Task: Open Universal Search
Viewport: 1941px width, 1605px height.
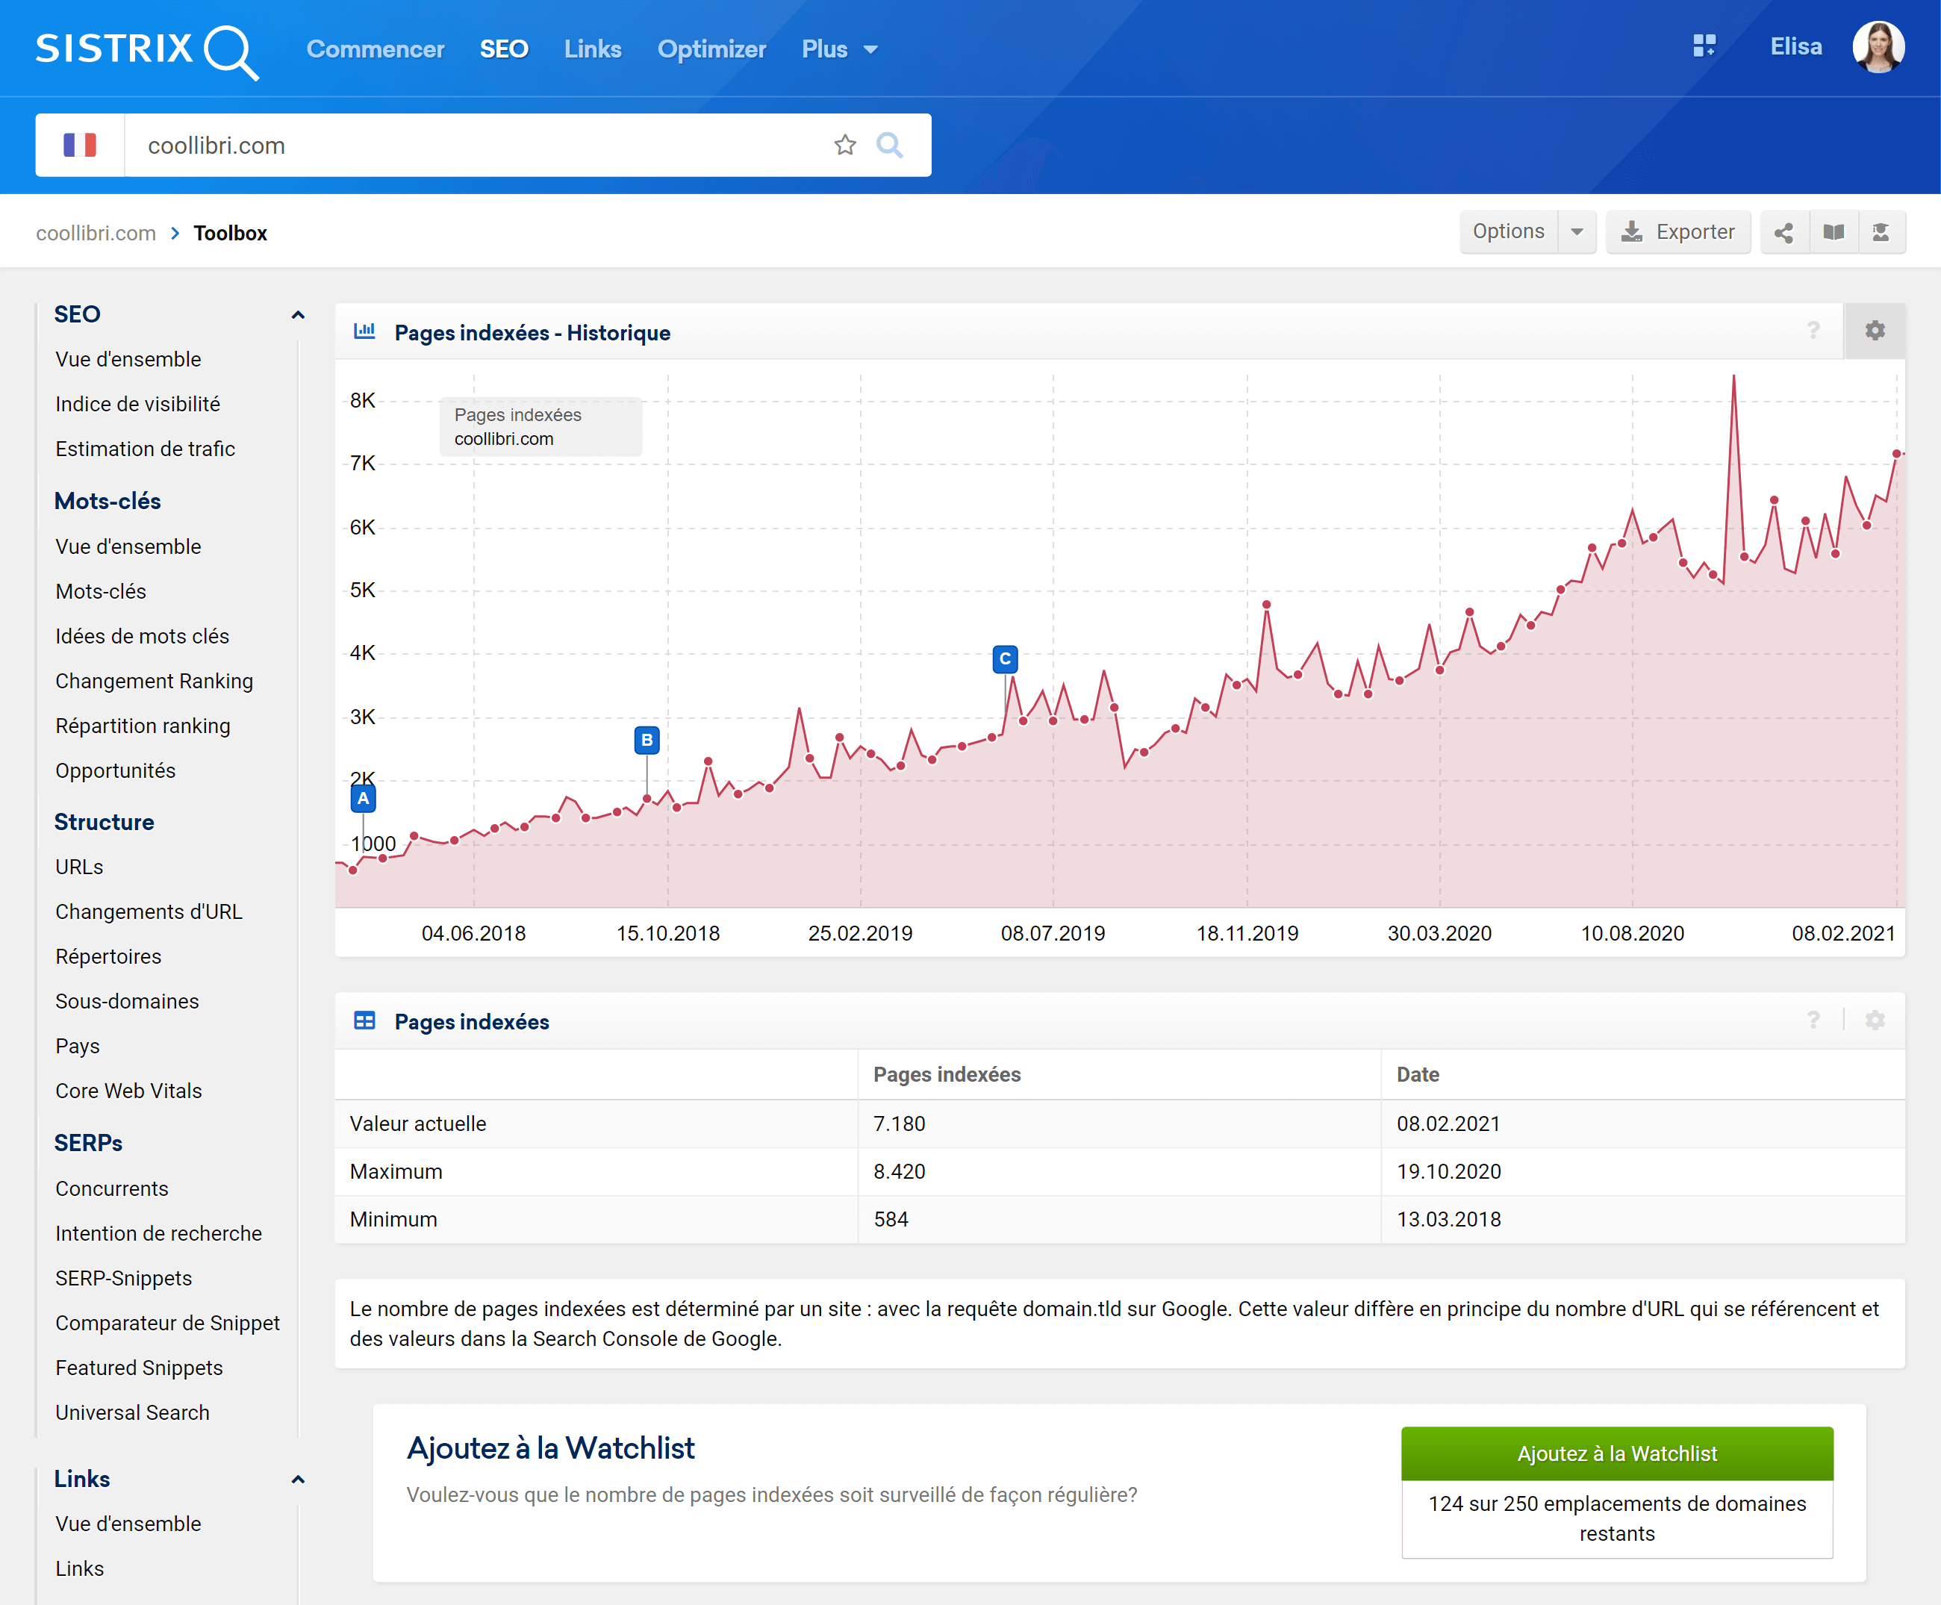Action: point(132,1413)
